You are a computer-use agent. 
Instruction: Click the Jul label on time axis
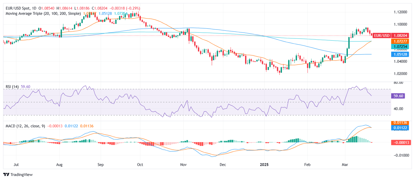tap(16, 165)
